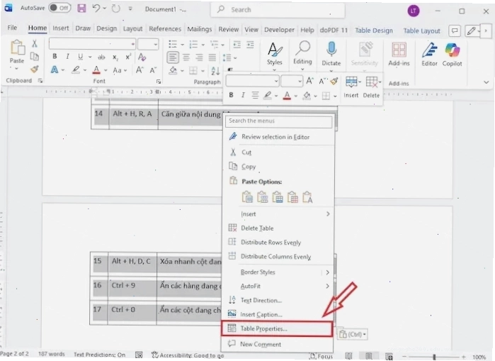Image resolution: width=495 pixels, height=361 pixels.
Task: Open the Paste (Ctrl) options dropdown
Action: (x=353, y=335)
